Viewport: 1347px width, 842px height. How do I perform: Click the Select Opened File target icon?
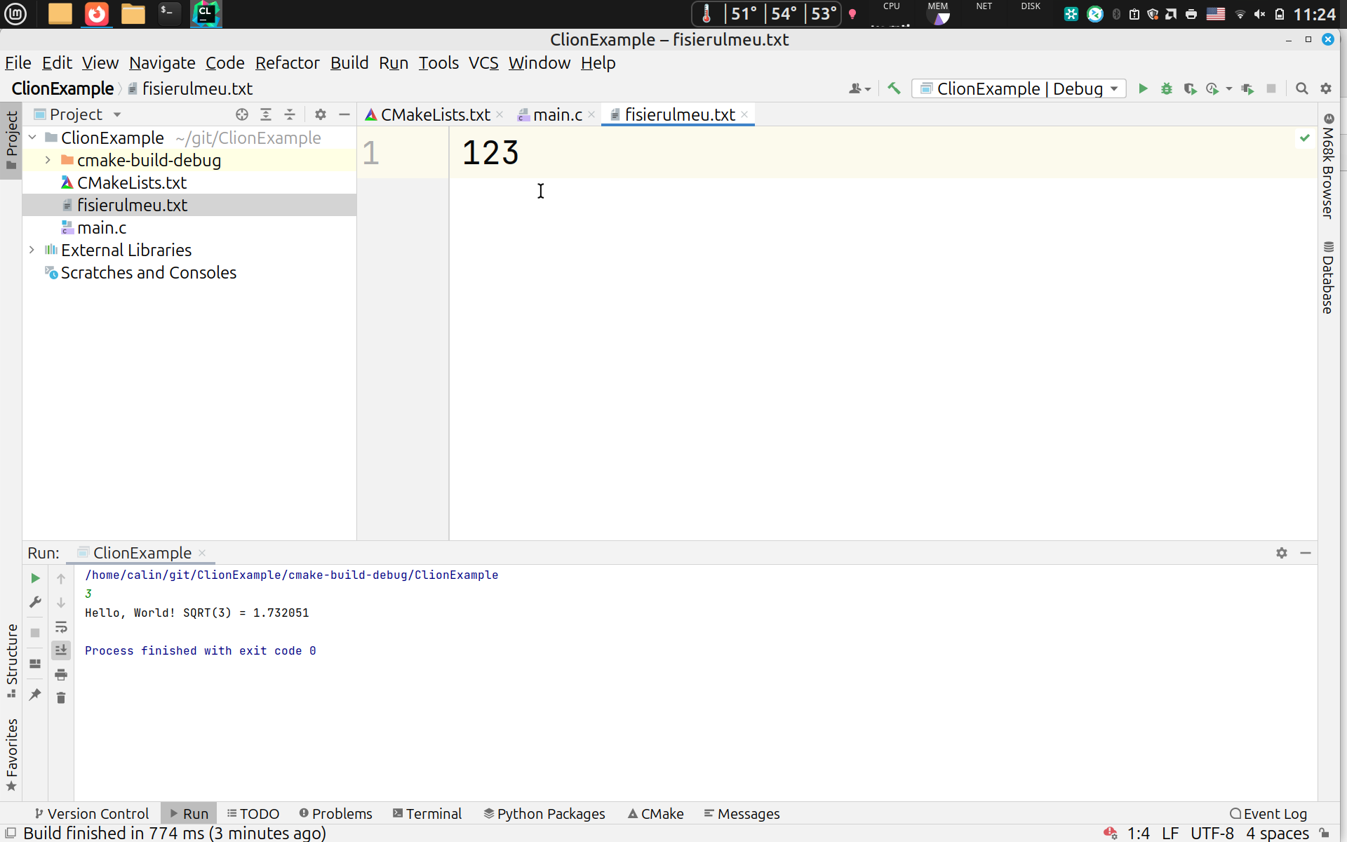point(242,114)
